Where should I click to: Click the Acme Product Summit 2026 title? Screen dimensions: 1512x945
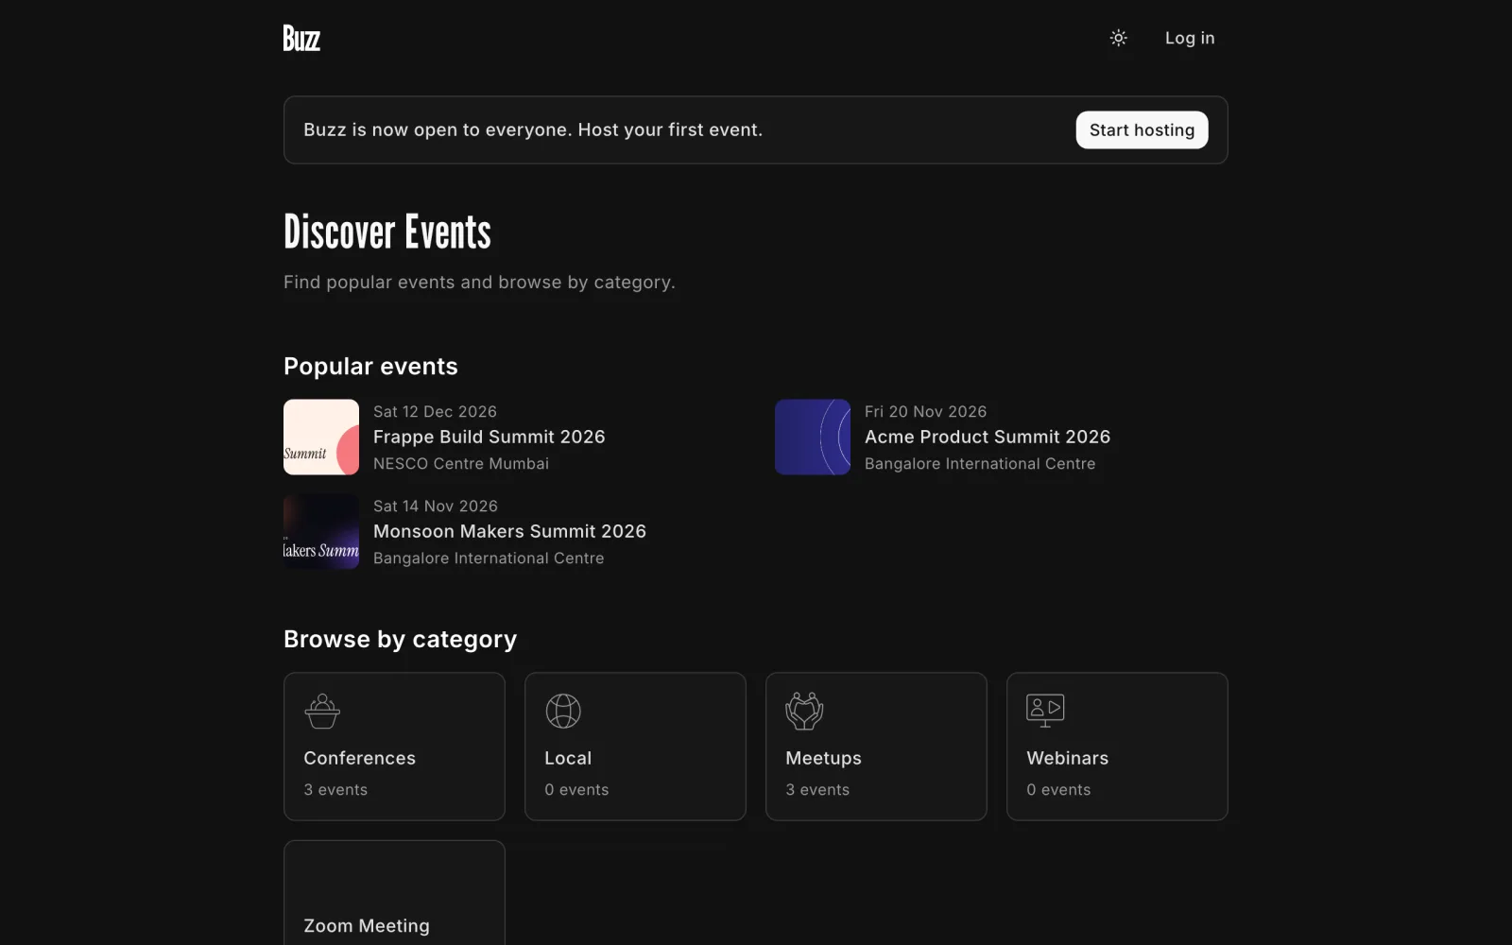click(988, 437)
